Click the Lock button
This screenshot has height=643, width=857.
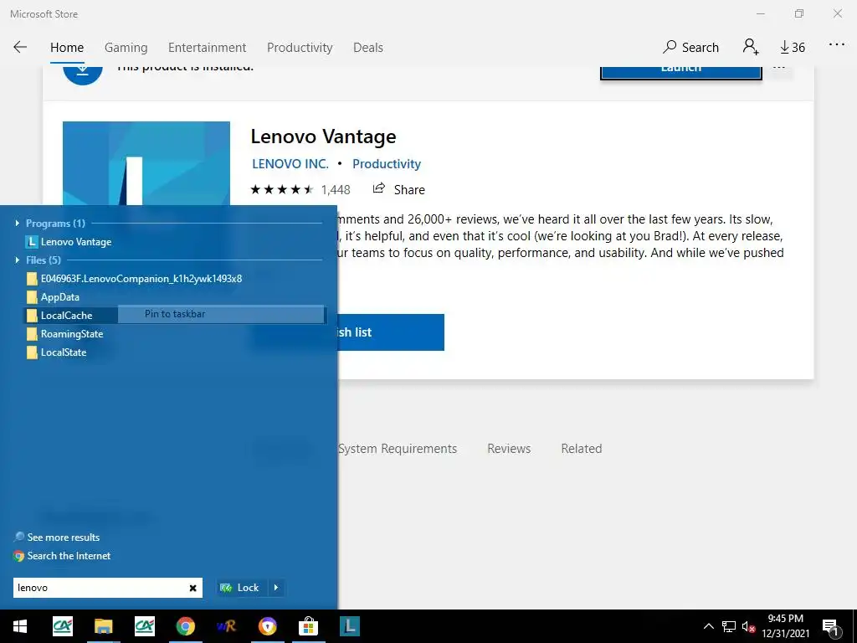point(240,588)
